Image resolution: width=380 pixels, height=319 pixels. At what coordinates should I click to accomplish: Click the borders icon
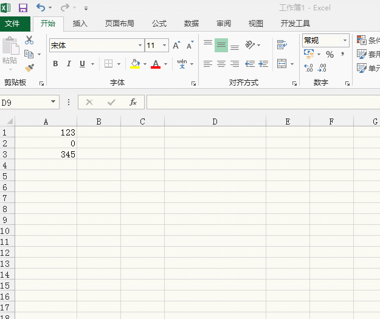(x=108, y=64)
